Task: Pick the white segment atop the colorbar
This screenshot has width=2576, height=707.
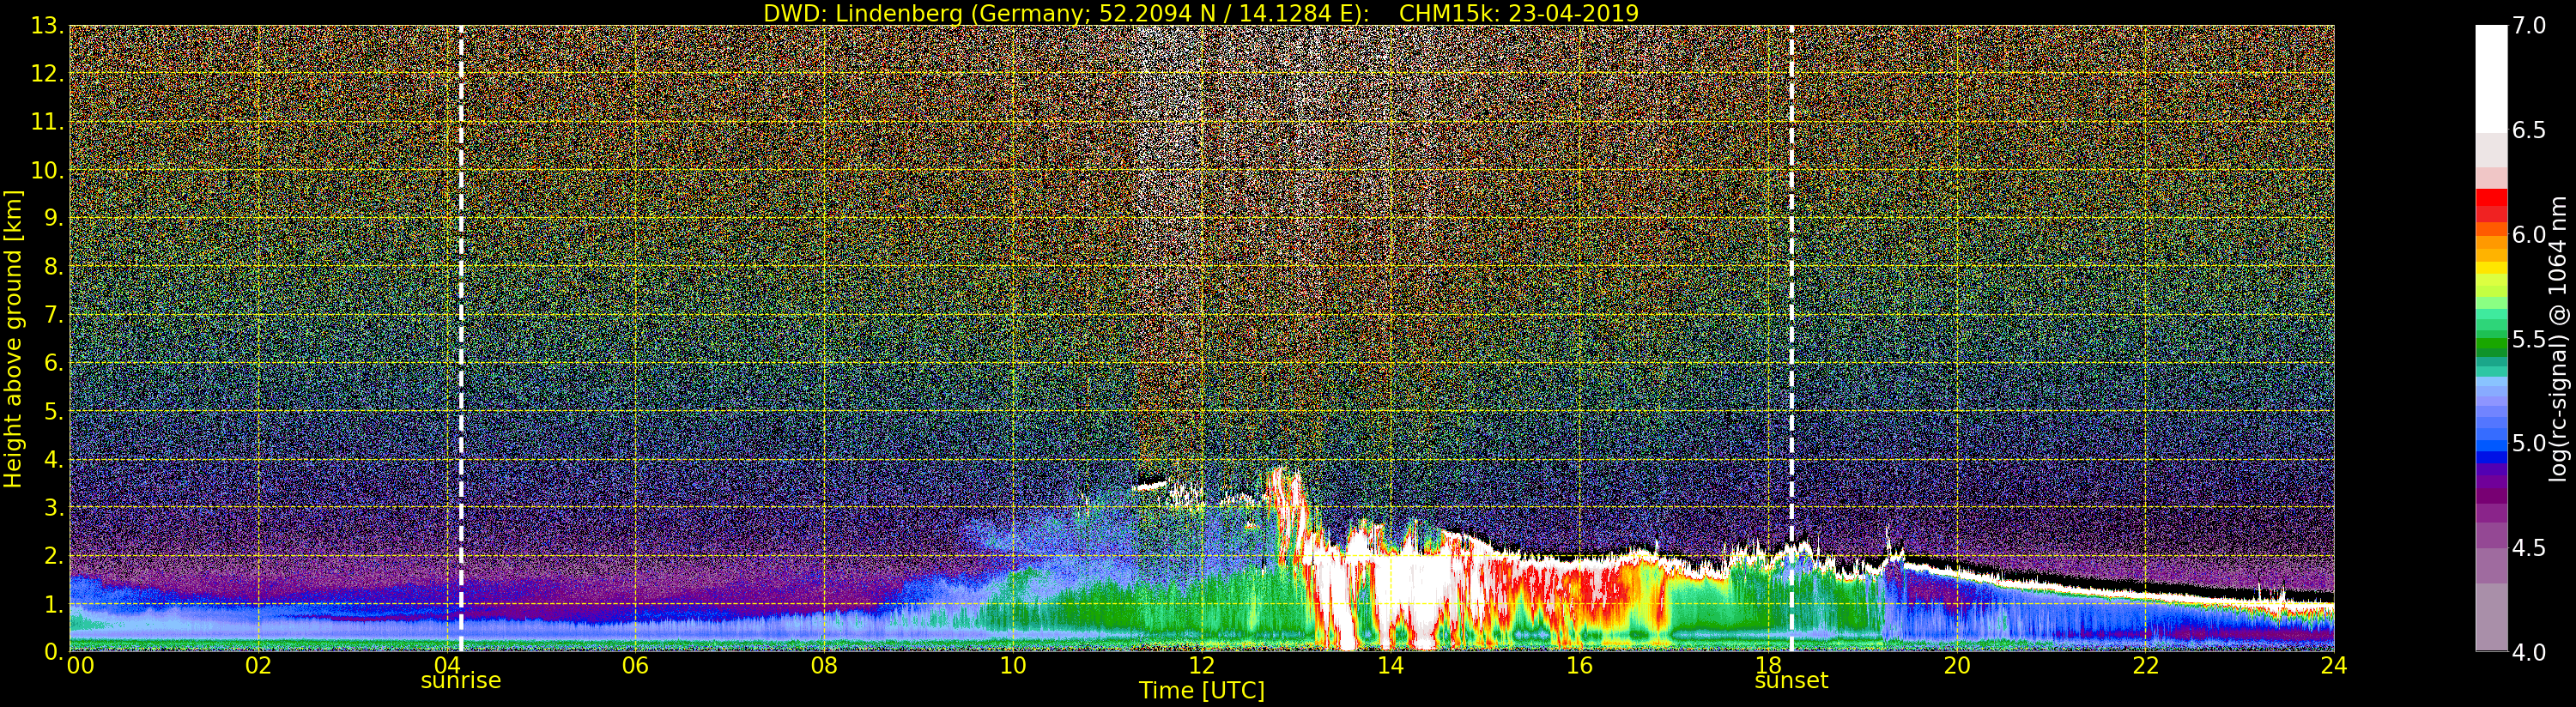Action: [2491, 78]
